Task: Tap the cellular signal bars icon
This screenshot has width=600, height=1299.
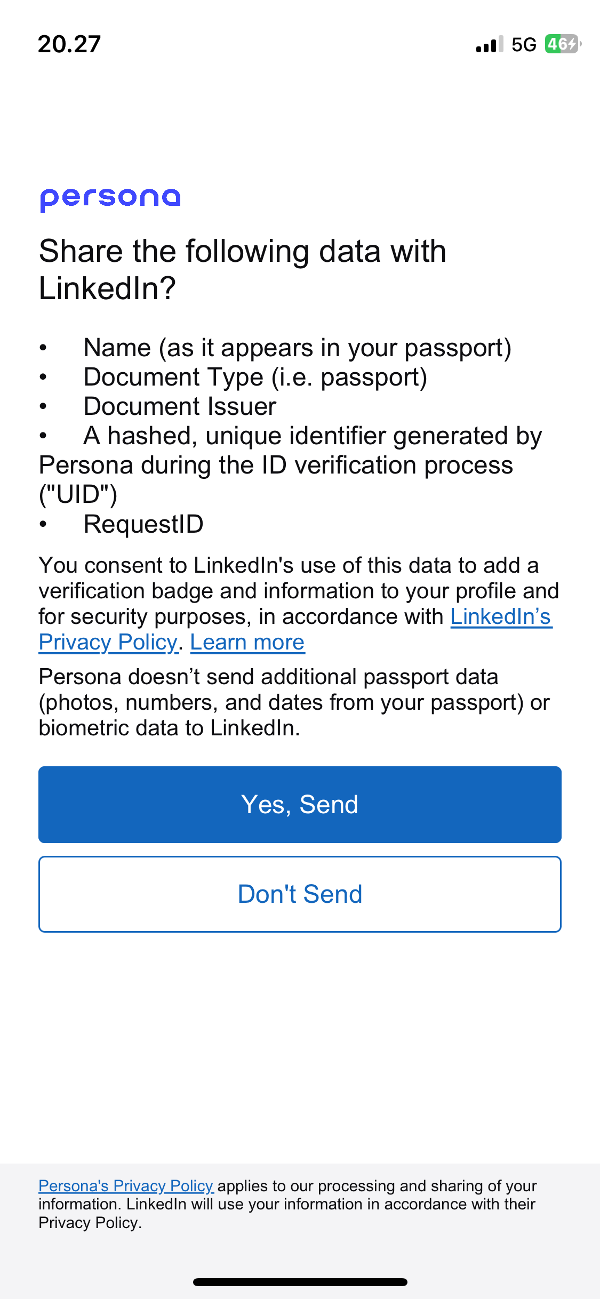Action: pyautogui.click(x=489, y=44)
